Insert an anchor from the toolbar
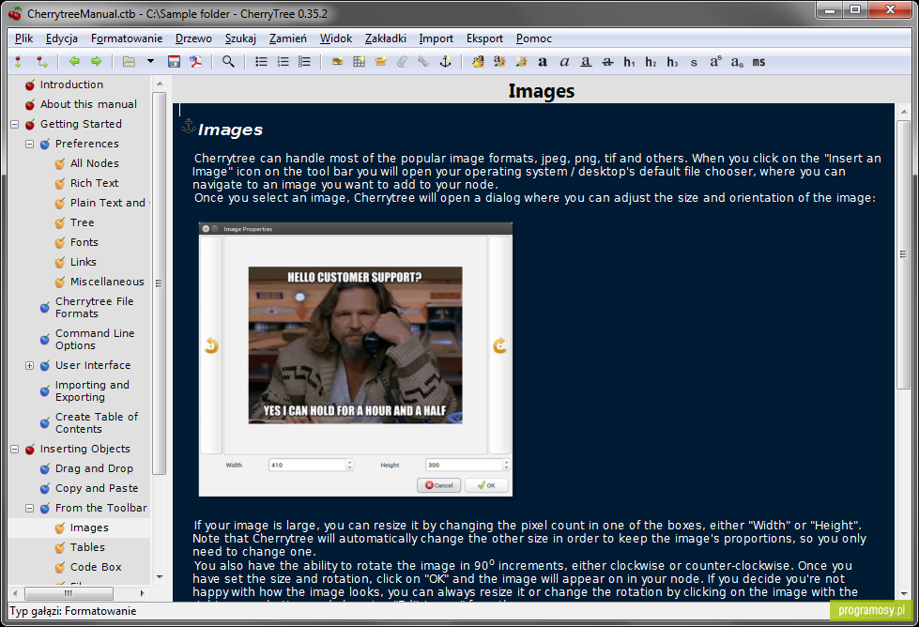 click(x=446, y=62)
